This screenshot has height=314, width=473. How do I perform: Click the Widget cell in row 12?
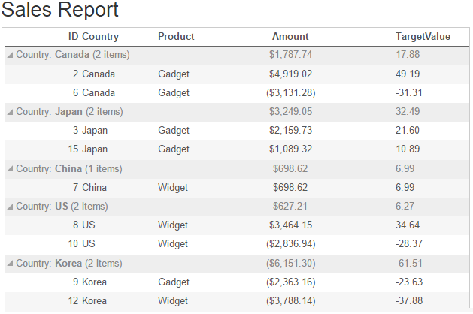[x=173, y=300]
